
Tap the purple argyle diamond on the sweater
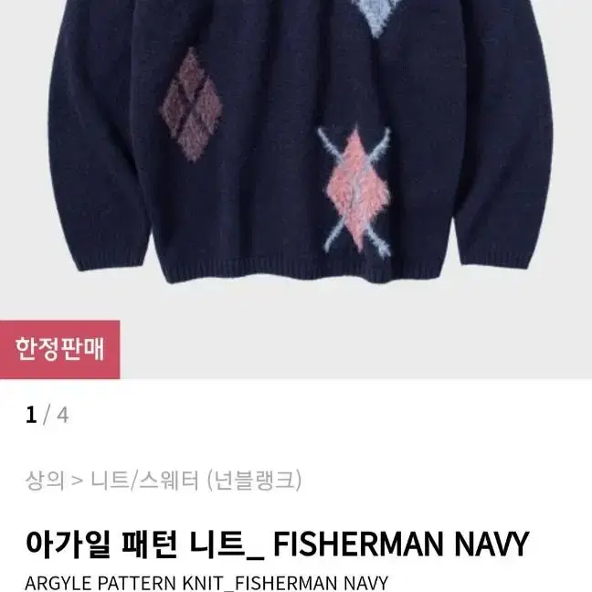tap(192, 106)
